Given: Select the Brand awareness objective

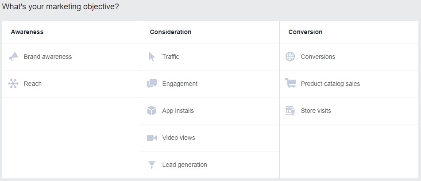Looking at the screenshot, I should (48, 57).
